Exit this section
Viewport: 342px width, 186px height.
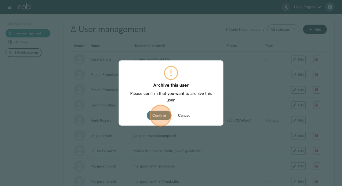(x=24, y=52)
